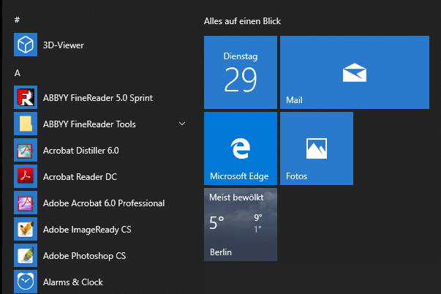The image size is (441, 294).
Task: Jump to alphabet via letter A header
Action: [17, 73]
